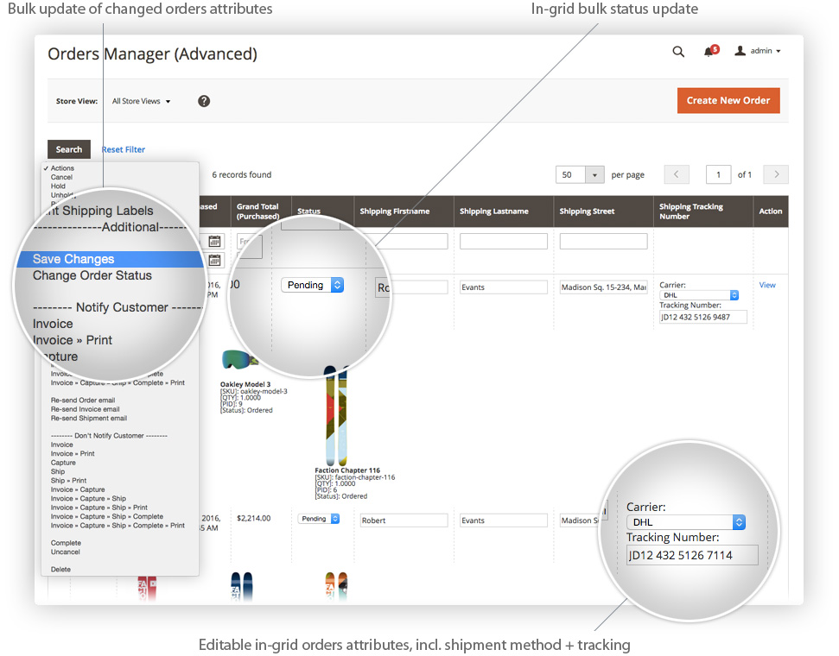
Task: Open the enlarged Pending status dropdown
Action: (x=313, y=285)
